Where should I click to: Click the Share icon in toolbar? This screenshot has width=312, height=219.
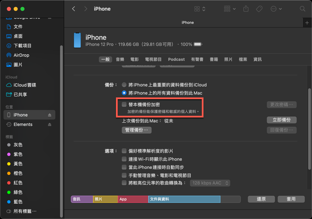click(246, 9)
